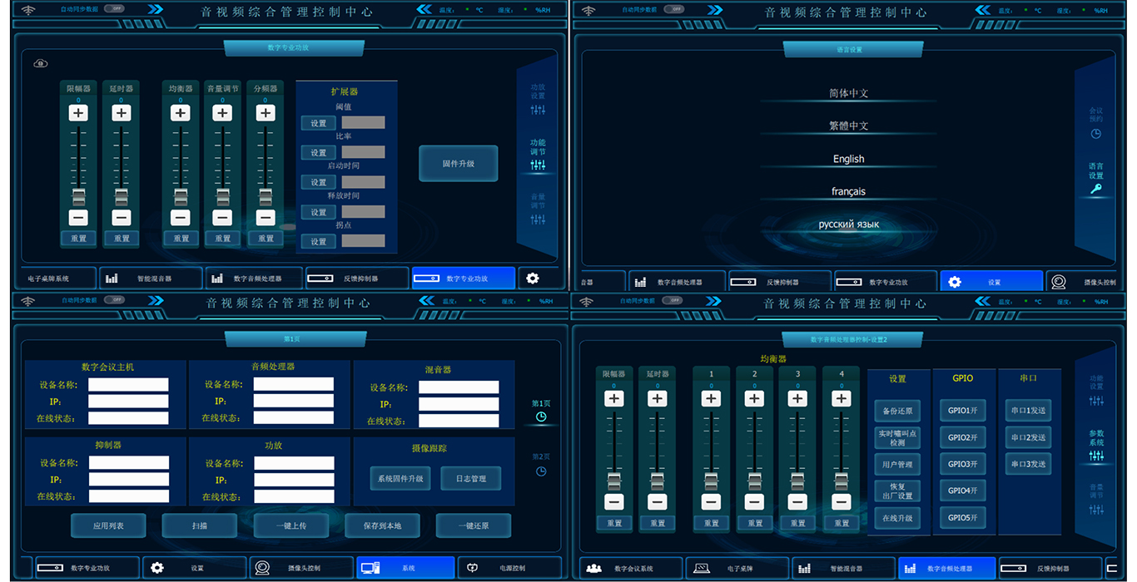This screenshot has height=582, width=1137.
Task: Click the GPIO3开 button
Action: coord(962,464)
